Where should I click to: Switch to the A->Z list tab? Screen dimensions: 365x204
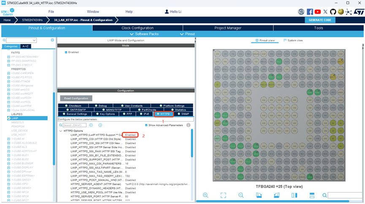coord(25,46)
